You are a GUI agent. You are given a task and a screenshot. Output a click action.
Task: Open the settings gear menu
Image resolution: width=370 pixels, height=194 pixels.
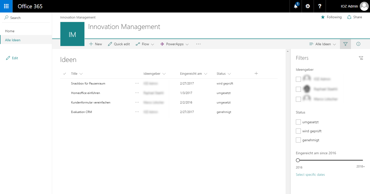coord(308,6)
